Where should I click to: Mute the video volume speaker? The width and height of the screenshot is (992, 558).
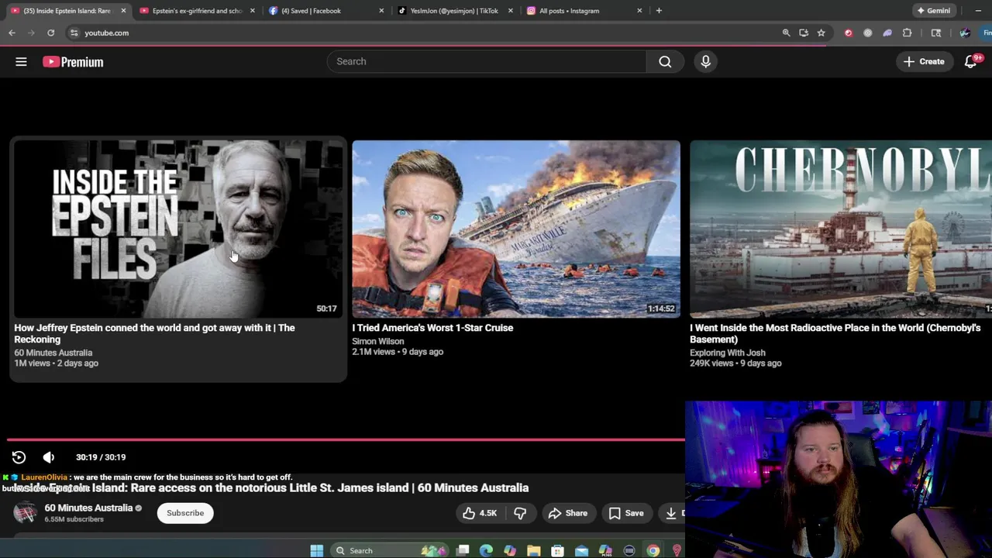48,457
